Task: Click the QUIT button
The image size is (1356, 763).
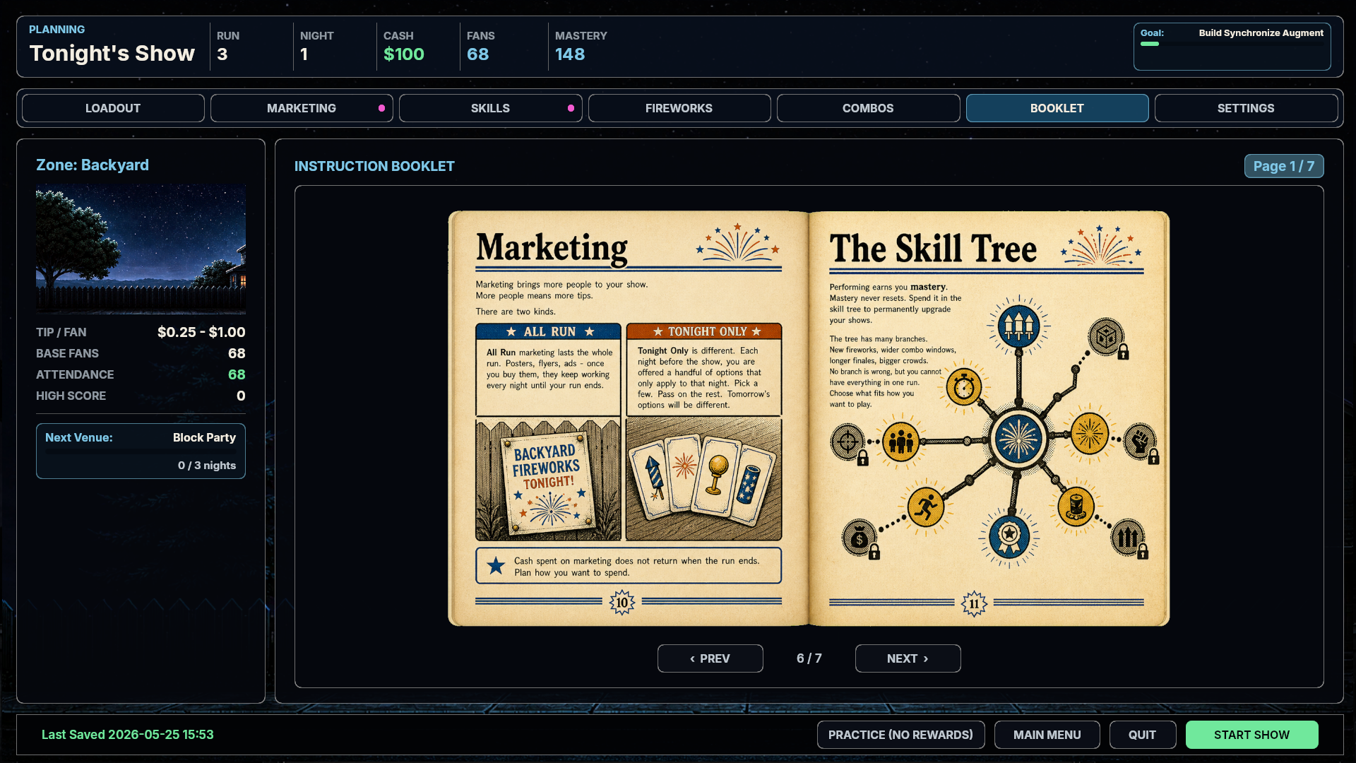Action: point(1142,735)
